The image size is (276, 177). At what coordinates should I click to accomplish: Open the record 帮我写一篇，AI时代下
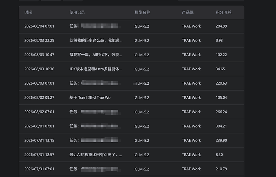coord(96,55)
